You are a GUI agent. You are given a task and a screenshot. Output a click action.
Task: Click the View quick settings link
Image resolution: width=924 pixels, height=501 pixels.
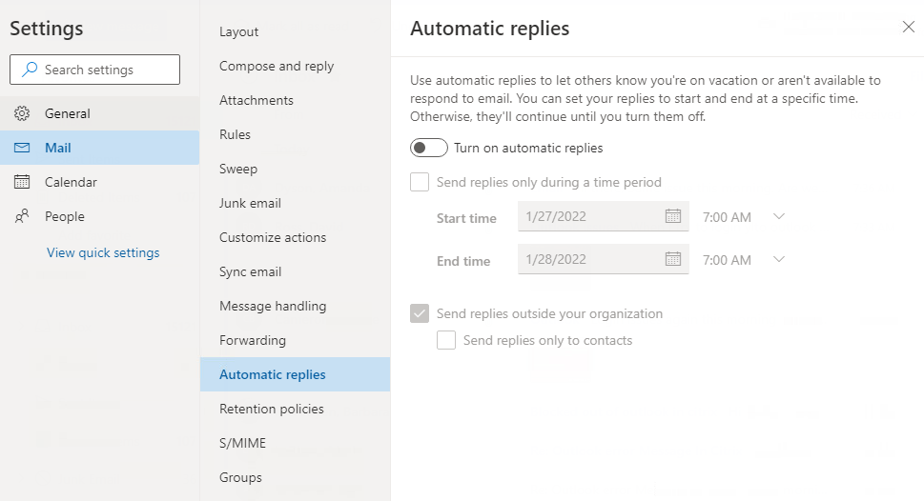pos(103,252)
